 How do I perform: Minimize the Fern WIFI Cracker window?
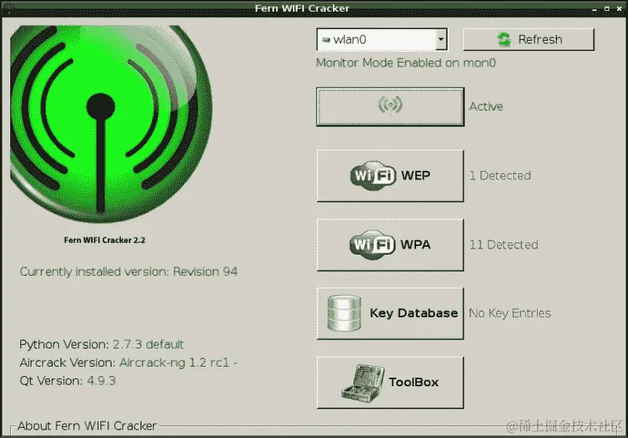click(x=595, y=9)
